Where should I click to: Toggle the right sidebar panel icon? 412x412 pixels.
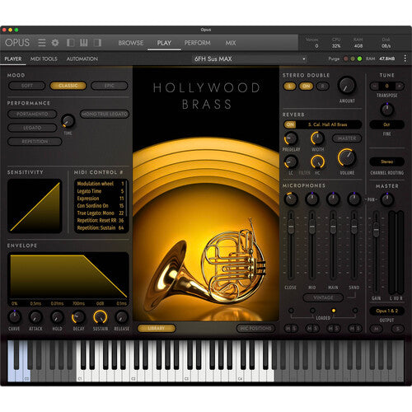97,43
